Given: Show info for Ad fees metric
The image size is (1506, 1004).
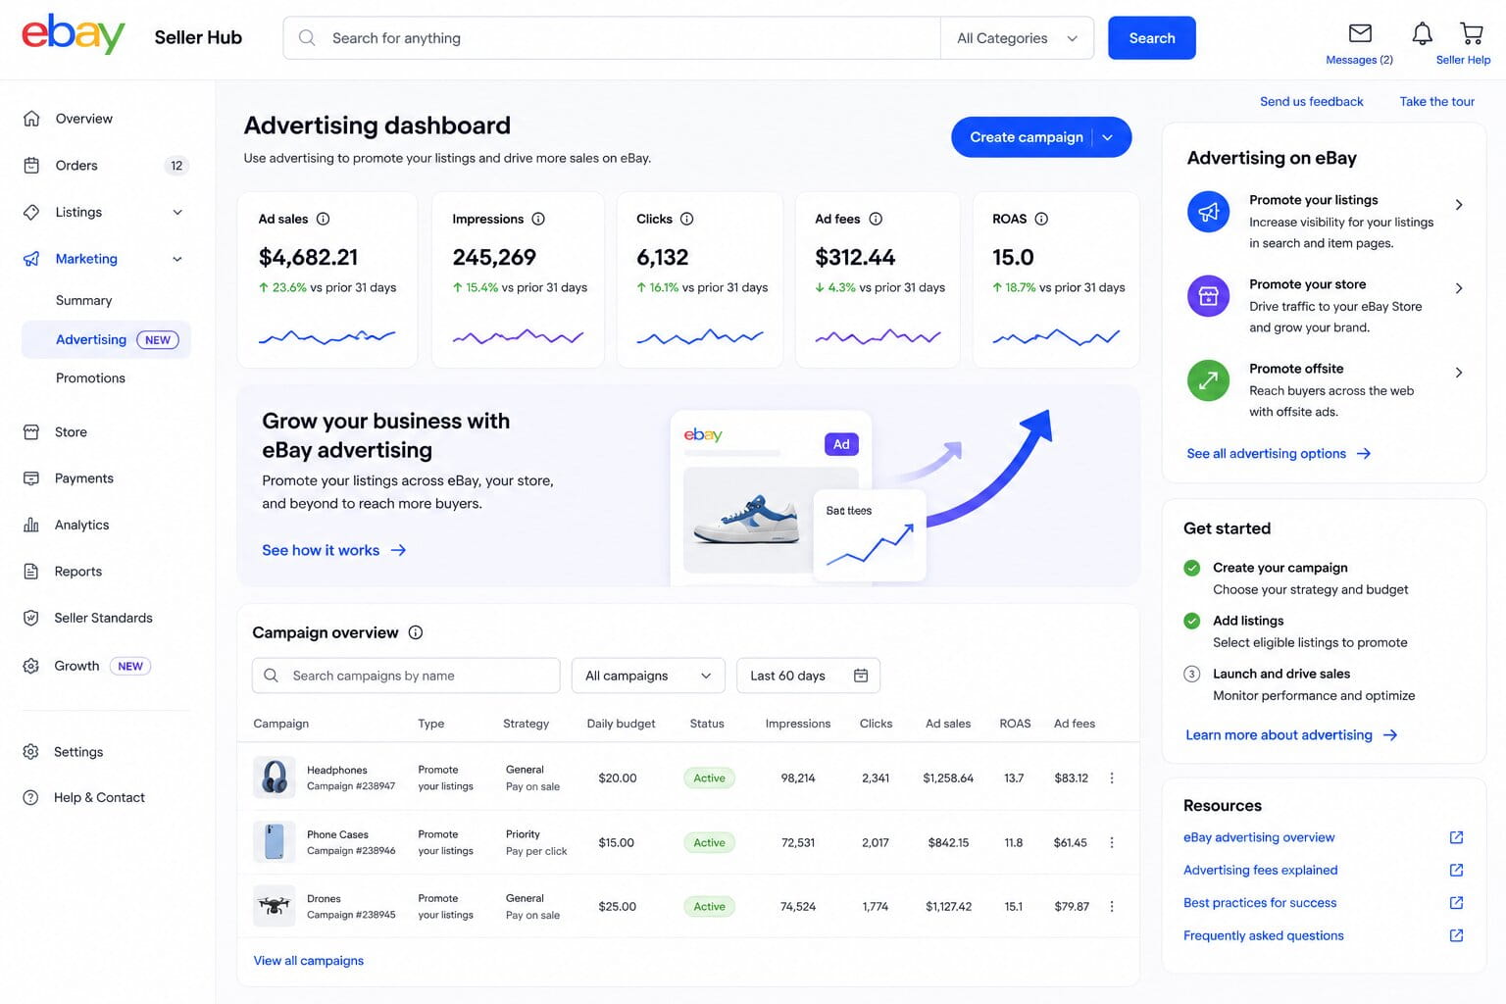Looking at the screenshot, I should [x=876, y=219].
